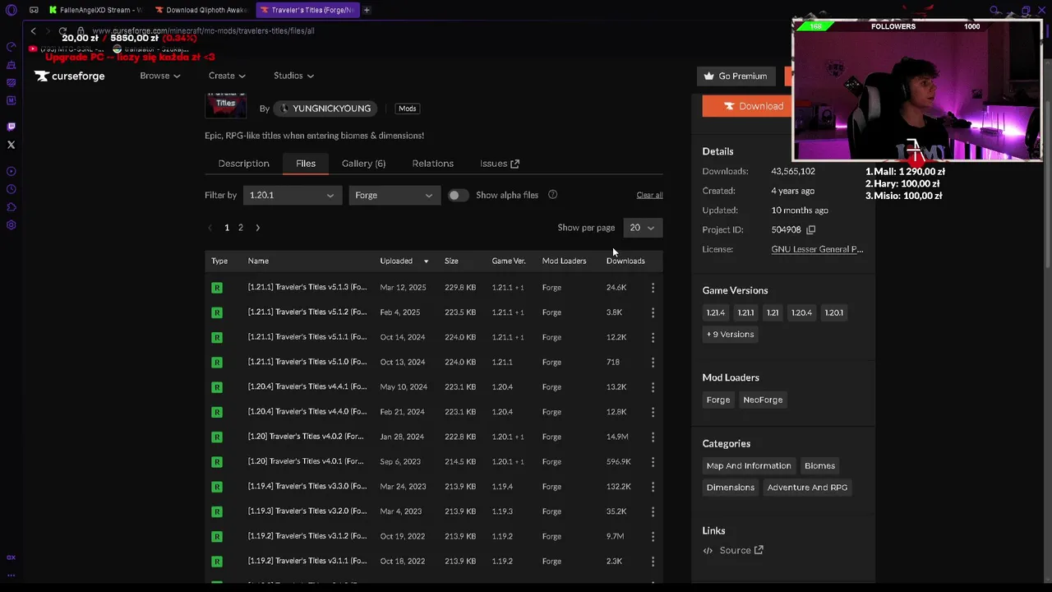Copy the Project ID 504908
The height and width of the screenshot is (592, 1052).
point(810,229)
